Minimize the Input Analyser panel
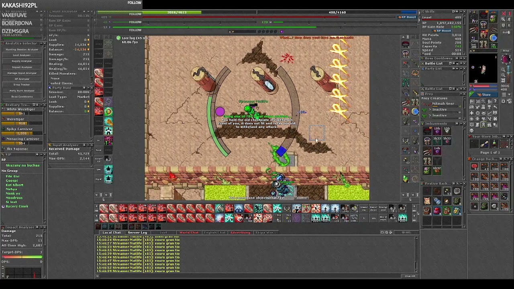 pos(88,145)
